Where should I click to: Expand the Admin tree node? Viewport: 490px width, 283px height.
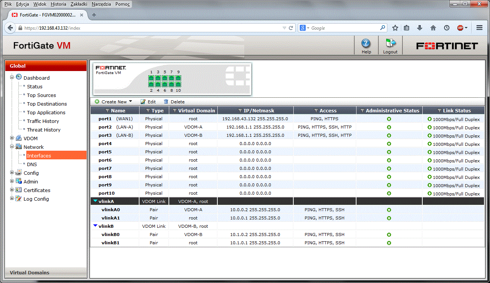[x=12, y=181]
